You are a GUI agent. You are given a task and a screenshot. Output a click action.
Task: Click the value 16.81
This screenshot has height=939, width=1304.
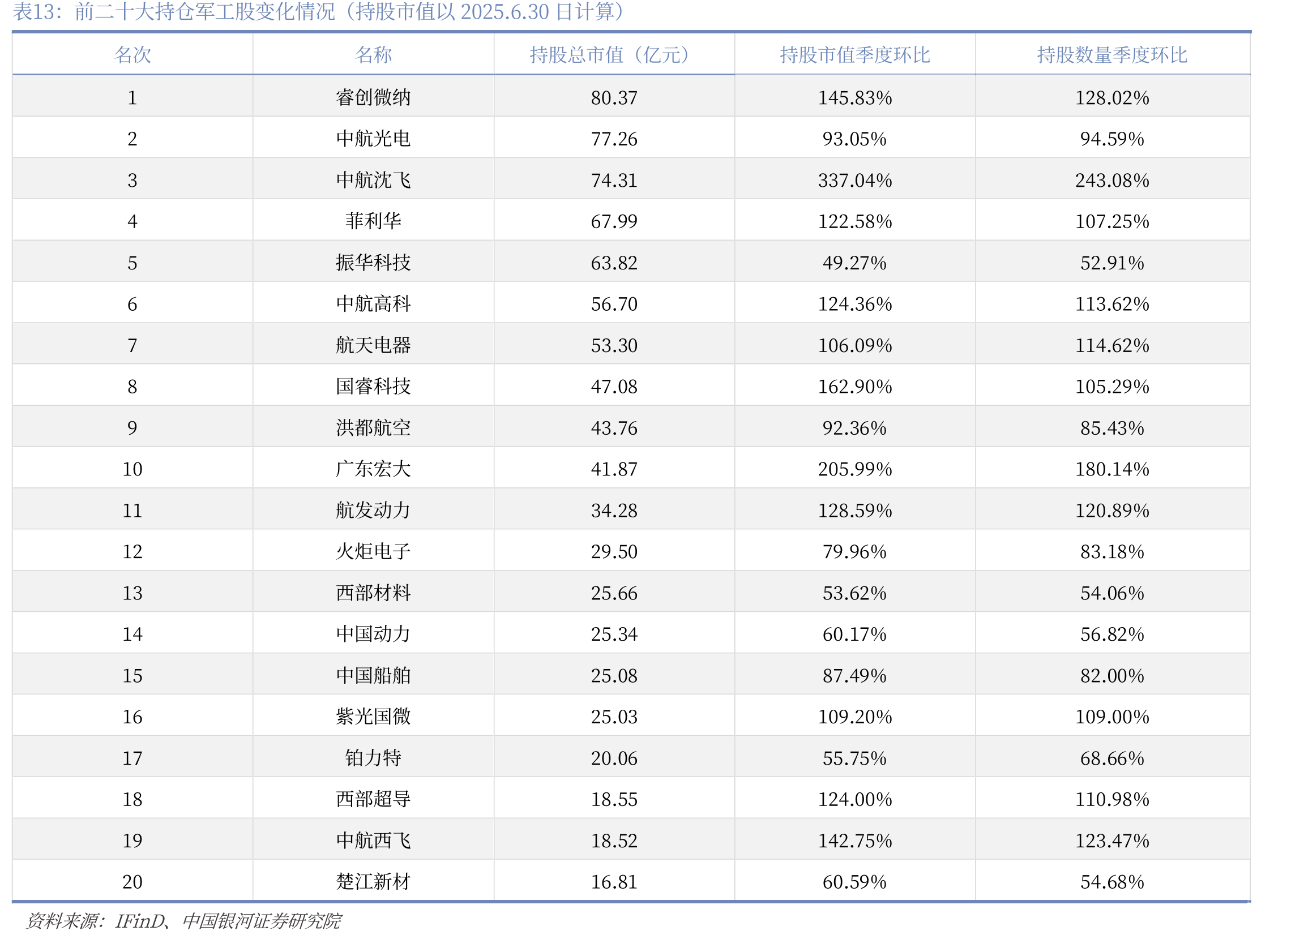614,882
